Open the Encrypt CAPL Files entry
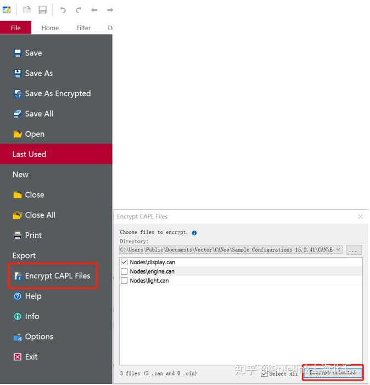The height and width of the screenshot is (385, 370). click(53, 276)
